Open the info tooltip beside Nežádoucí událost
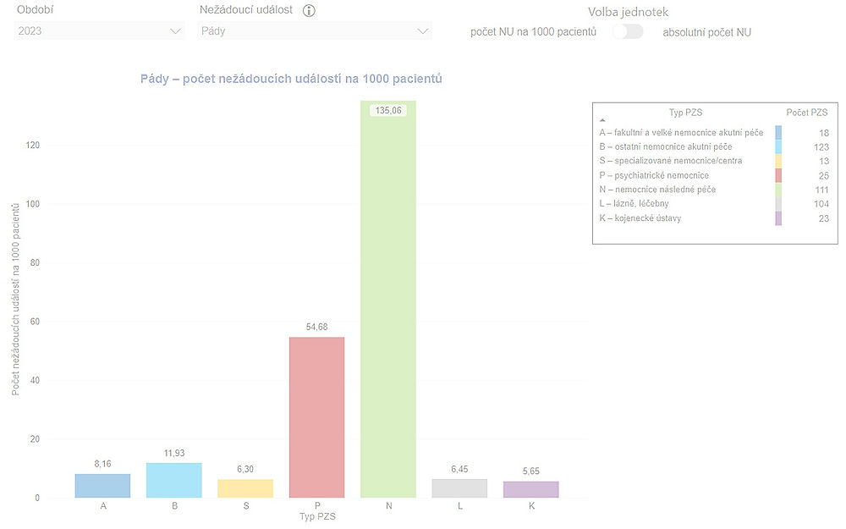 [x=308, y=10]
